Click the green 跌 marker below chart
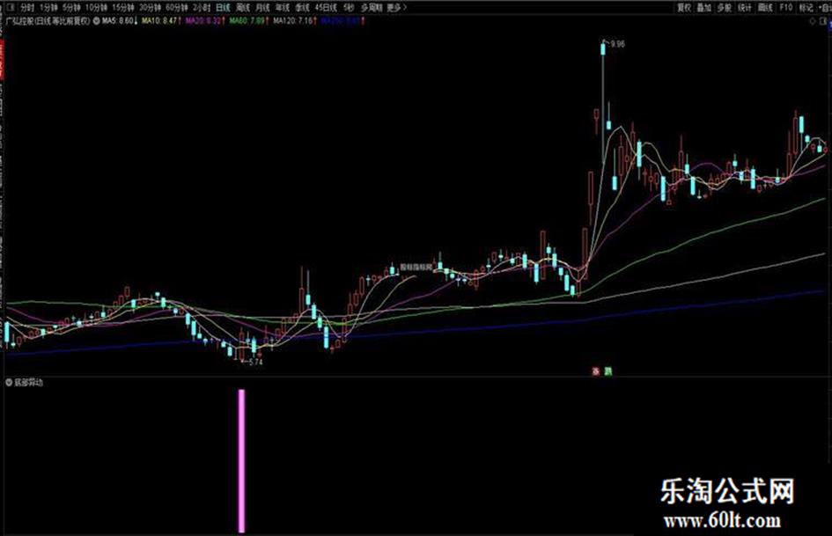 [x=608, y=371]
